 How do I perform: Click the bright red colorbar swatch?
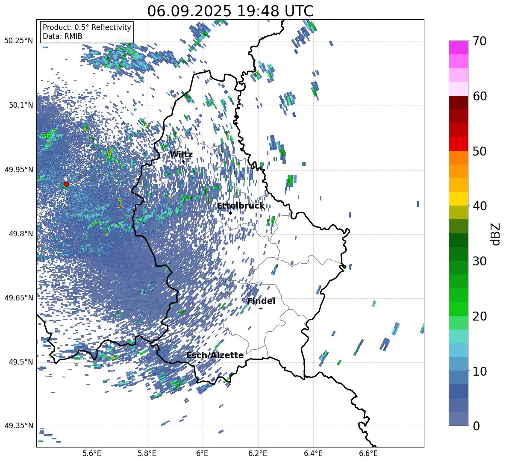pyautogui.click(x=459, y=144)
